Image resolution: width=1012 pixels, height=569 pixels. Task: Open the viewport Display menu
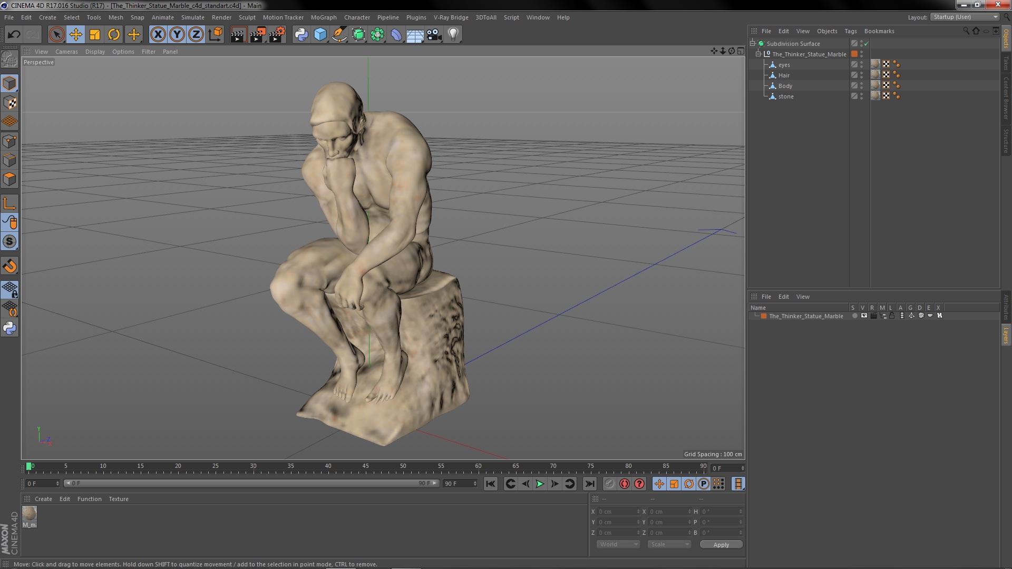[x=95, y=52]
